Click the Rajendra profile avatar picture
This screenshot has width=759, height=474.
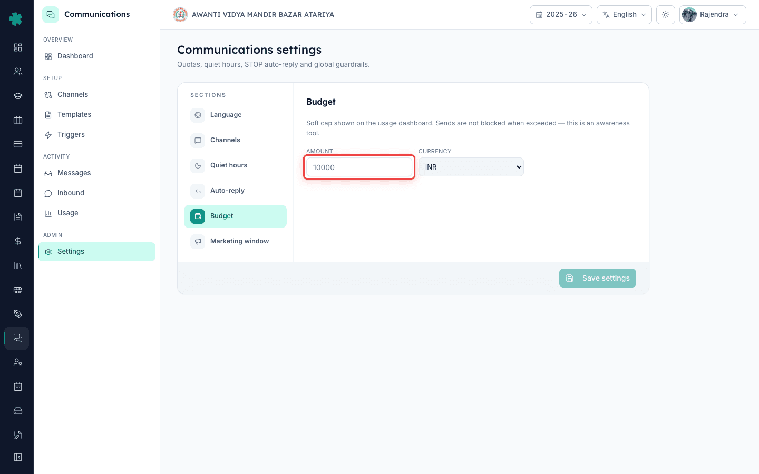click(x=689, y=15)
